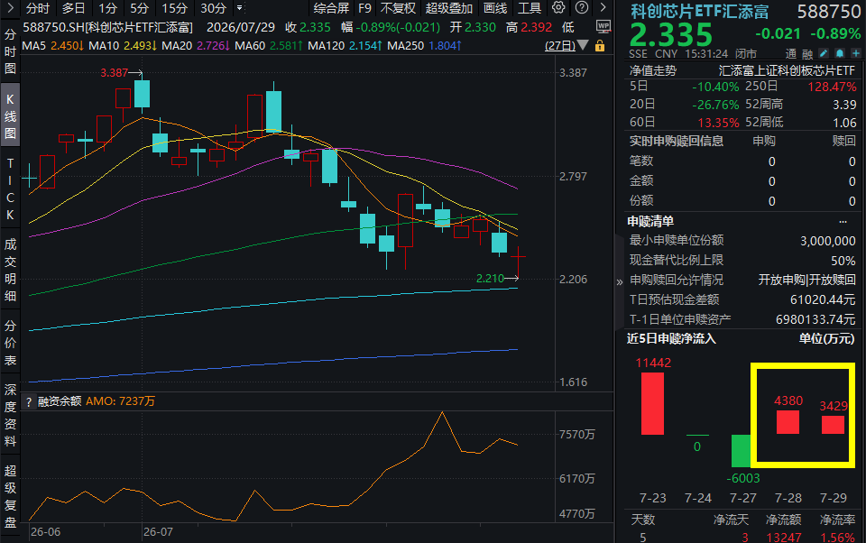
Task: Click the WP monitor icon beside the price header
Action: tap(603, 26)
